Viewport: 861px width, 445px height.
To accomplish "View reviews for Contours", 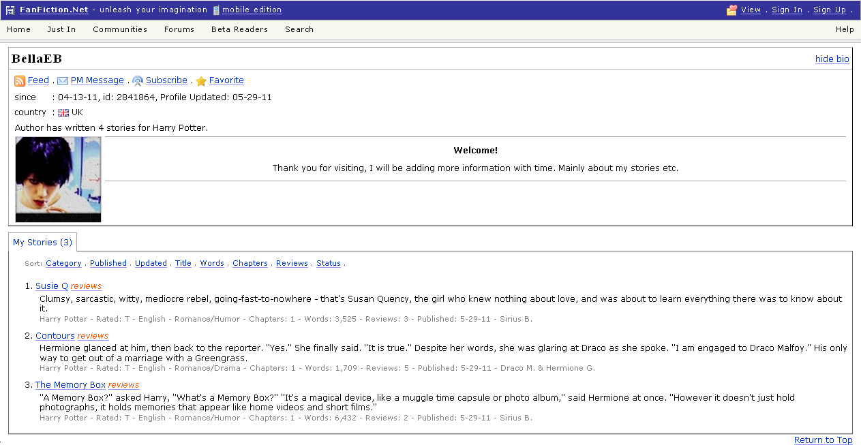I will click(93, 336).
